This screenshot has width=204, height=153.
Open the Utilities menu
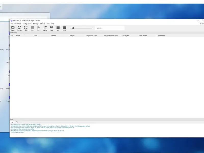[x=42, y=24]
